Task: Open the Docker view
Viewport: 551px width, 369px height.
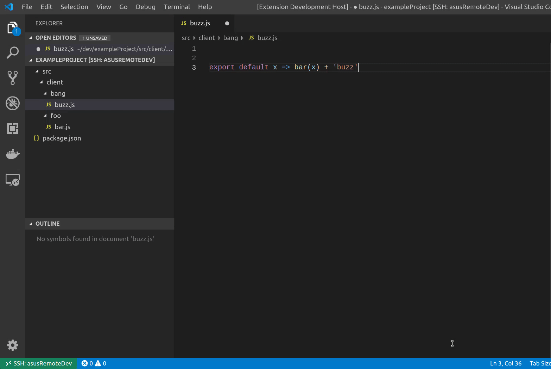Action: pos(13,154)
